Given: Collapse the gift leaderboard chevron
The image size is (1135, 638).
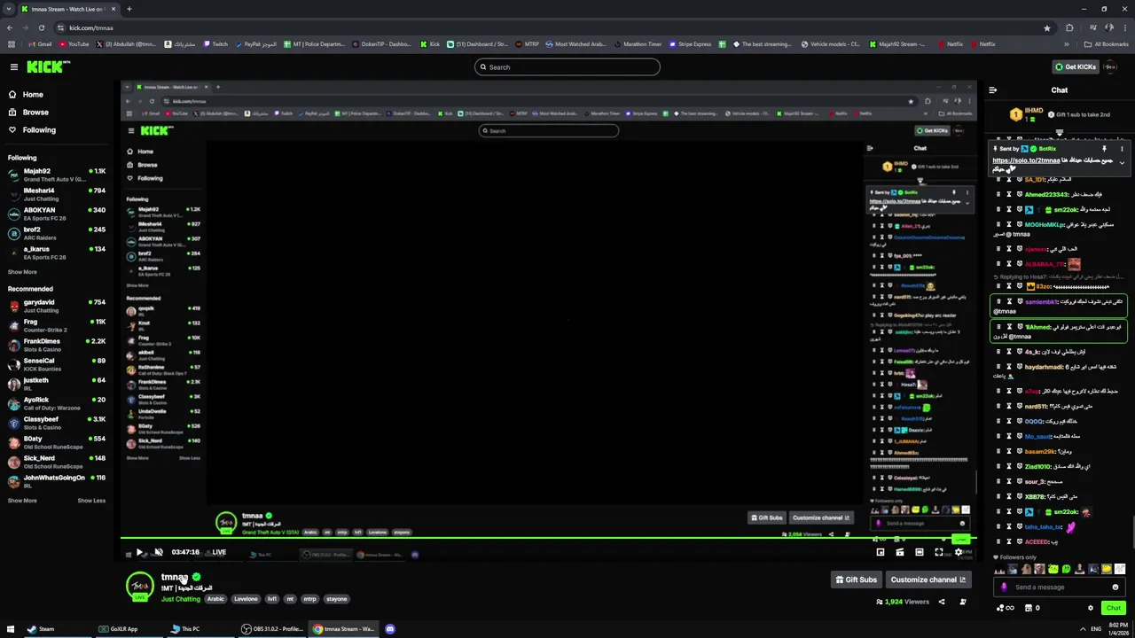Looking at the screenshot, I should 1059,134.
